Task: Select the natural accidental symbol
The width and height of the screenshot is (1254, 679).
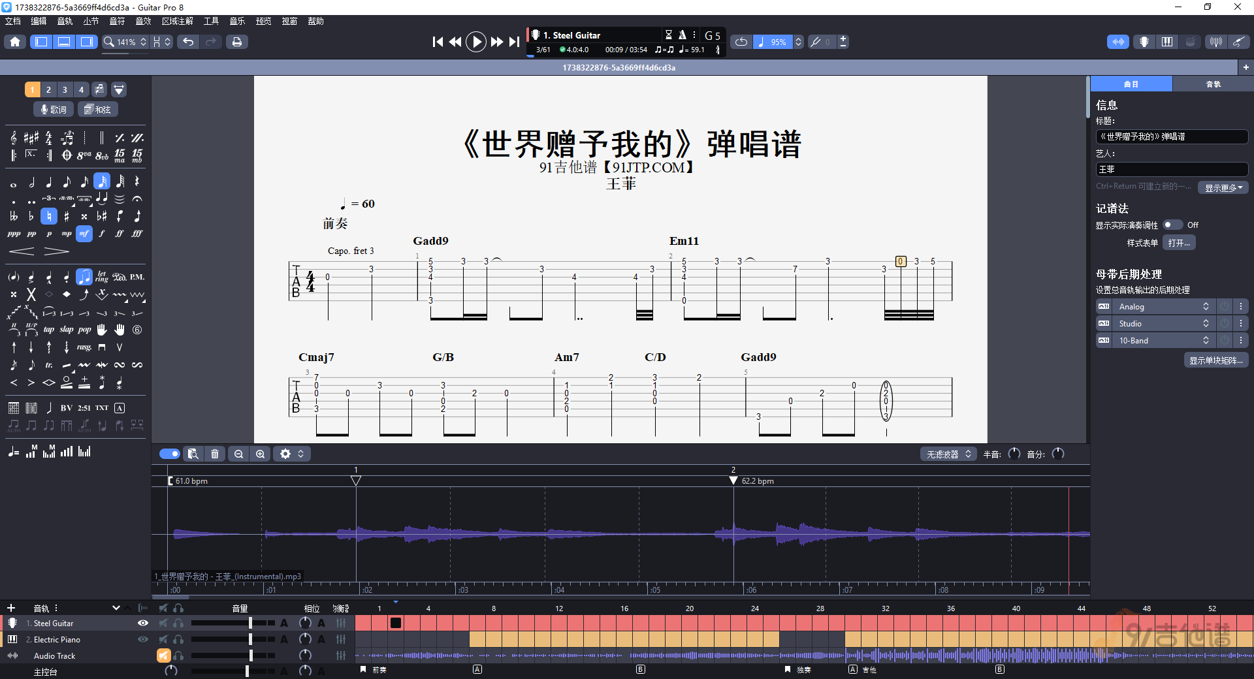Action: pyautogui.click(x=49, y=216)
